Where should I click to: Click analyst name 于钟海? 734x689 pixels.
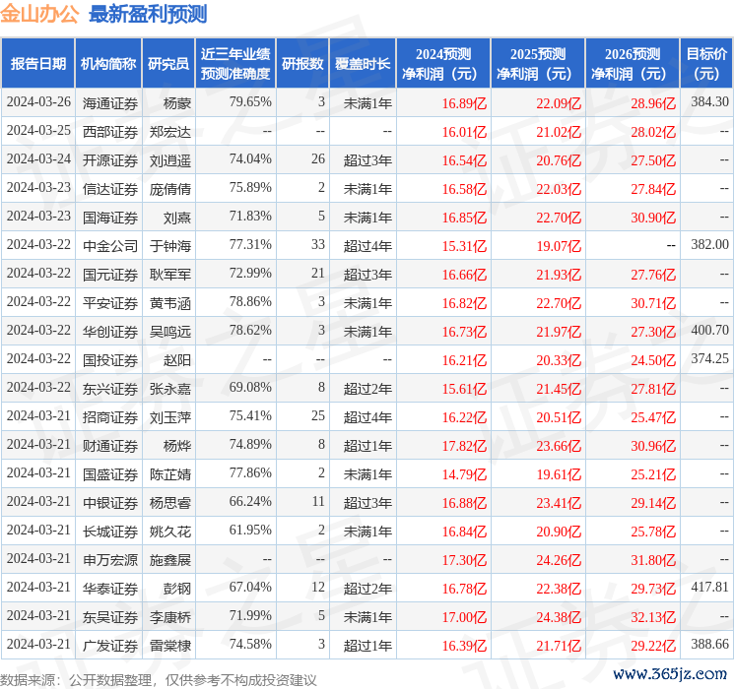[x=169, y=246]
